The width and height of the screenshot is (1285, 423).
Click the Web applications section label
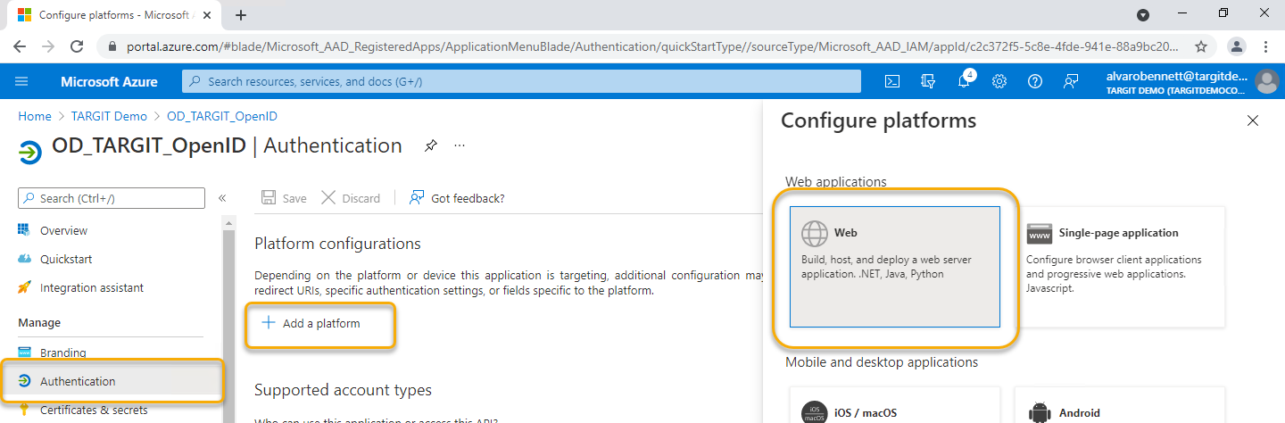[836, 182]
